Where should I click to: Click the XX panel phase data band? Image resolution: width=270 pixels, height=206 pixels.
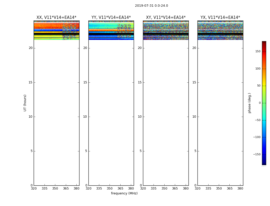coord(57,30)
